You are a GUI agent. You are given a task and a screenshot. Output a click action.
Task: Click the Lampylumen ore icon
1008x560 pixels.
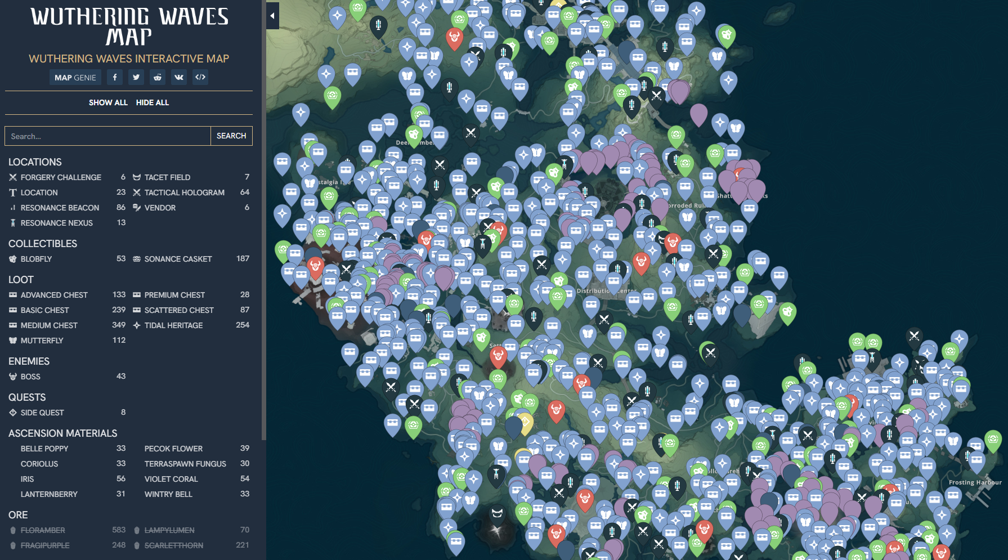coord(137,530)
